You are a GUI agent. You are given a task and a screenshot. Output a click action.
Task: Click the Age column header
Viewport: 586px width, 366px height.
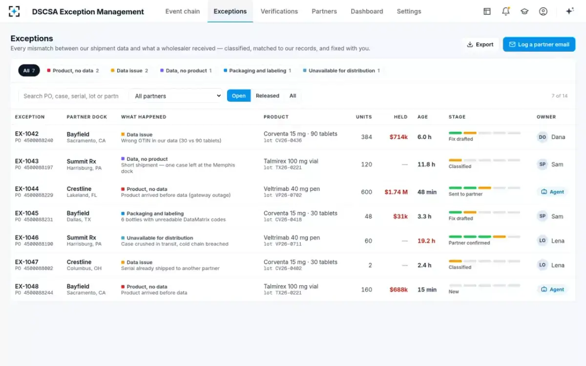point(422,117)
